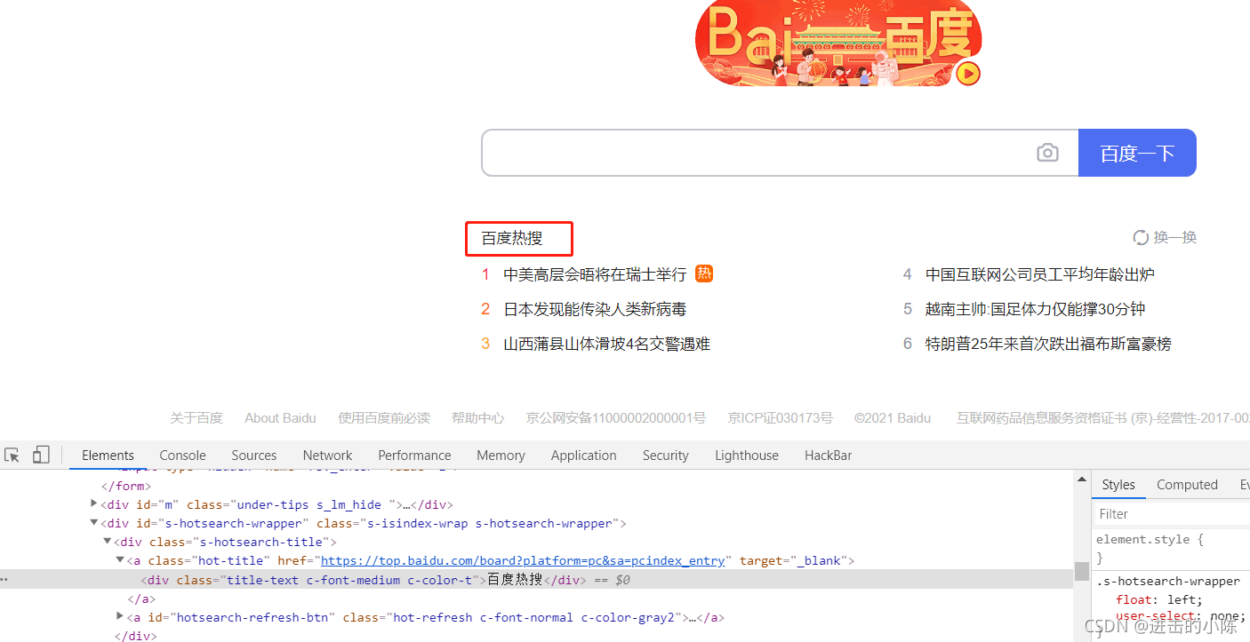This screenshot has height=642, width=1250.
Task: Click the 百度一下 search button
Action: click(x=1137, y=153)
